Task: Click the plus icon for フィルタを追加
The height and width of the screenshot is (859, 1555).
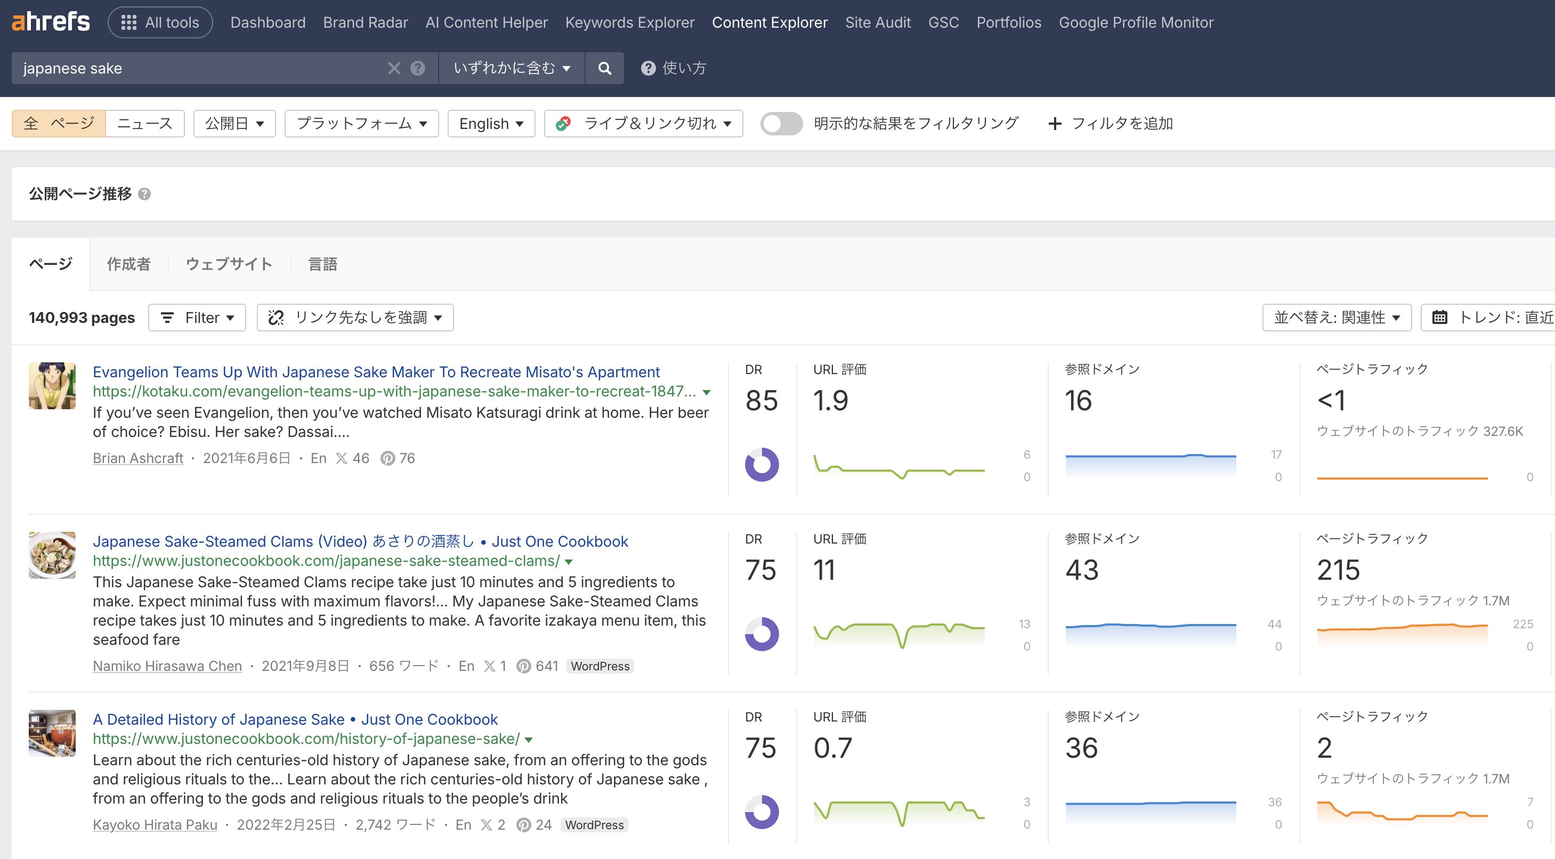Action: pos(1055,124)
